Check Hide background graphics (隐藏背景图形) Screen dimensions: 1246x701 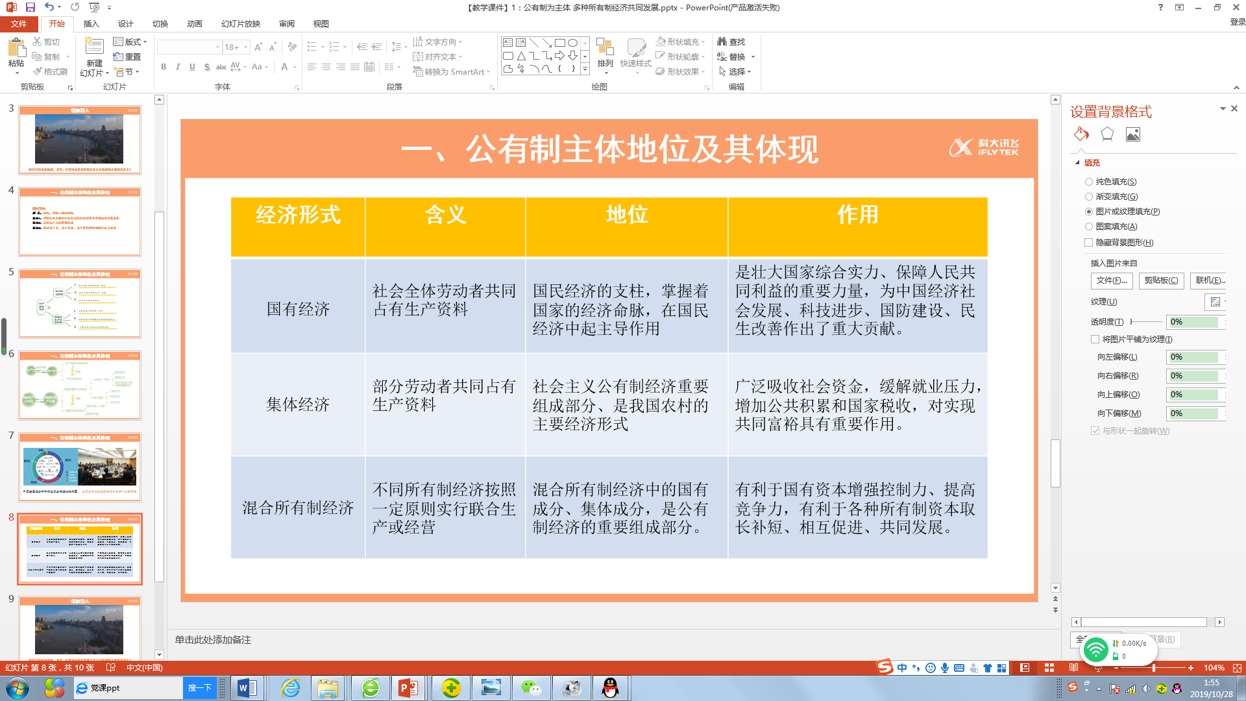click(x=1089, y=243)
